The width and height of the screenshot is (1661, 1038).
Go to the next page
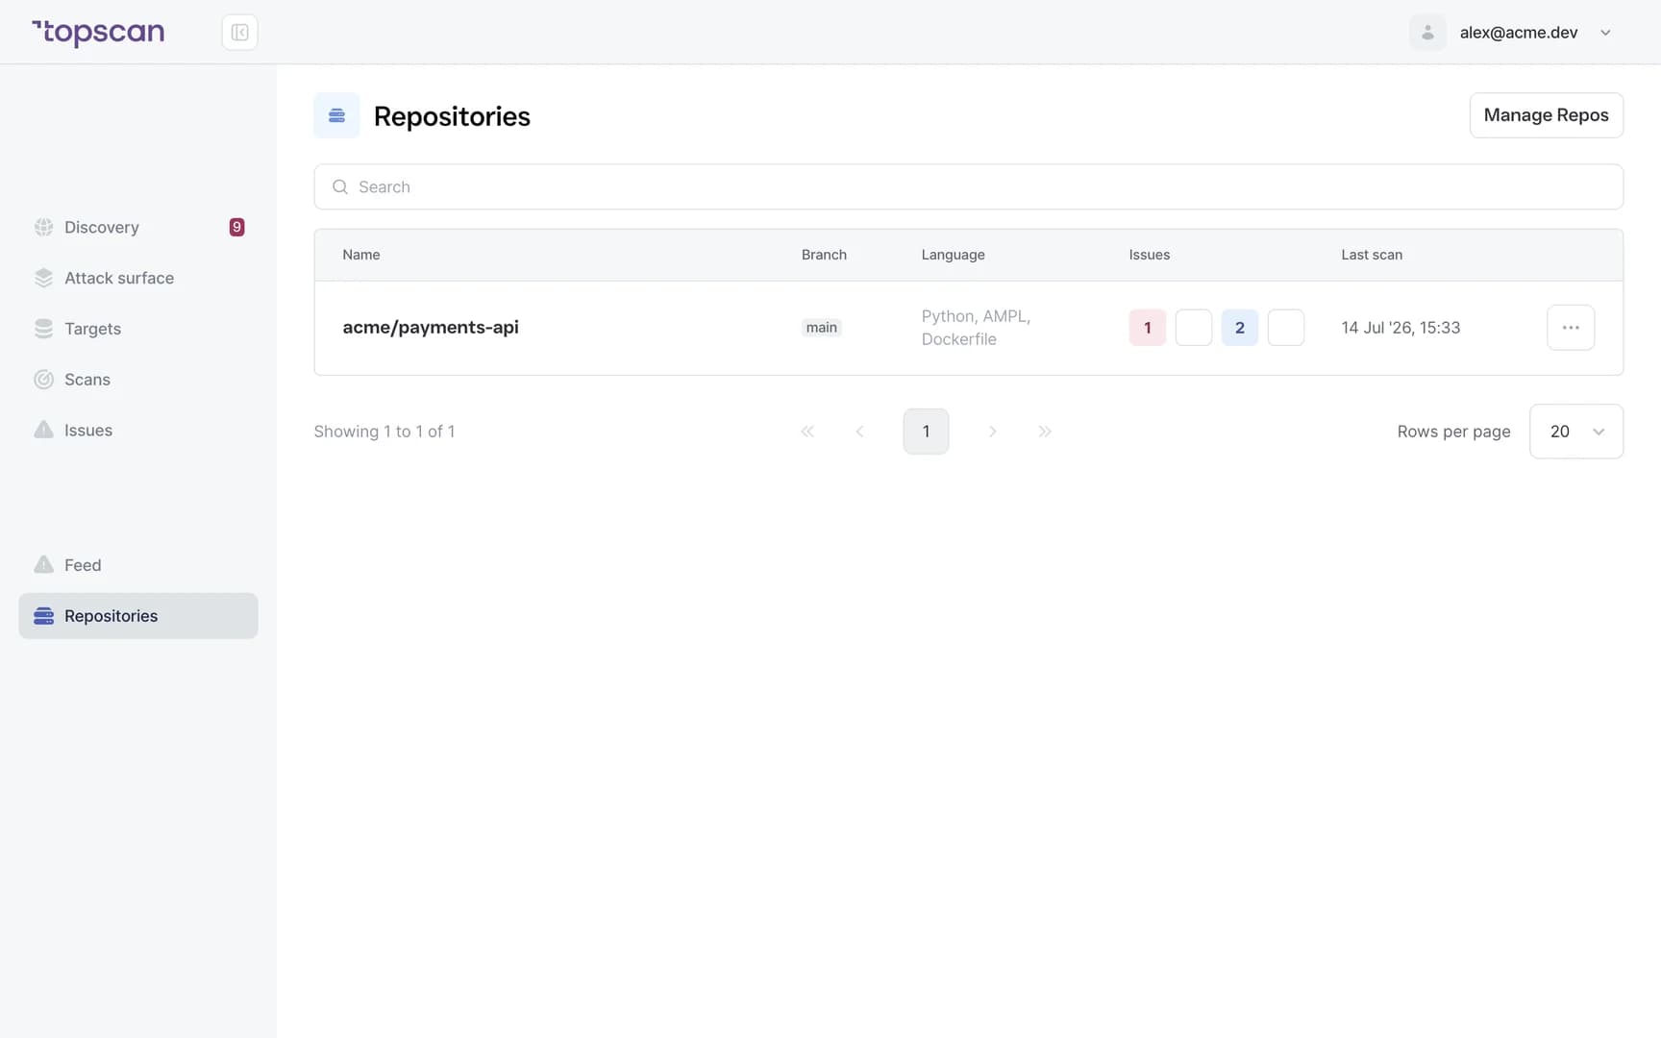pos(992,432)
